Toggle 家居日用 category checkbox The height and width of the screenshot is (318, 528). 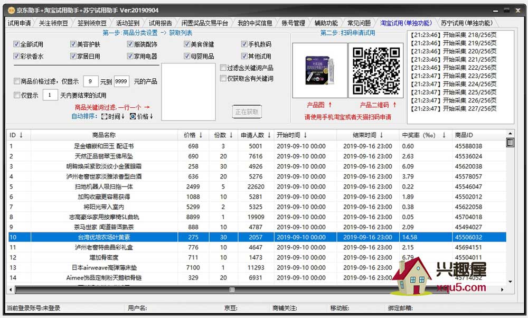(x=73, y=56)
